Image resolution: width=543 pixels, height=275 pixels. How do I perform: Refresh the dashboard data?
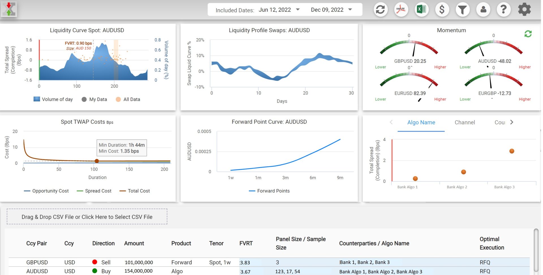point(380,9)
